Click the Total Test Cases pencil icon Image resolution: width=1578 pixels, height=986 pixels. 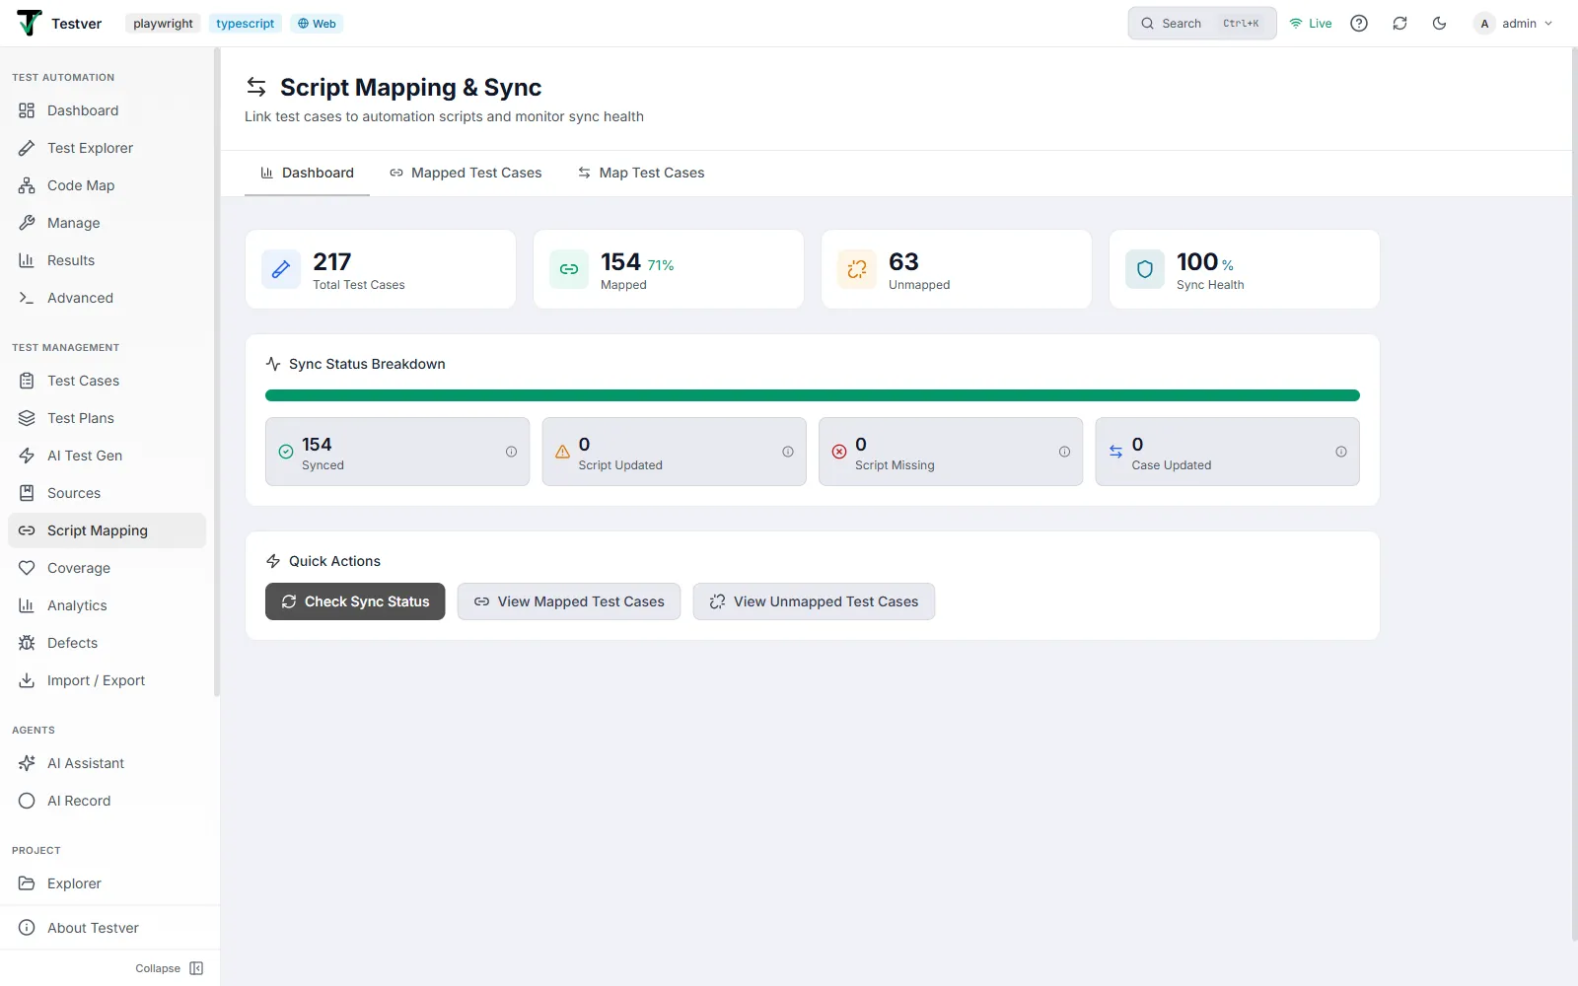pyautogui.click(x=281, y=269)
